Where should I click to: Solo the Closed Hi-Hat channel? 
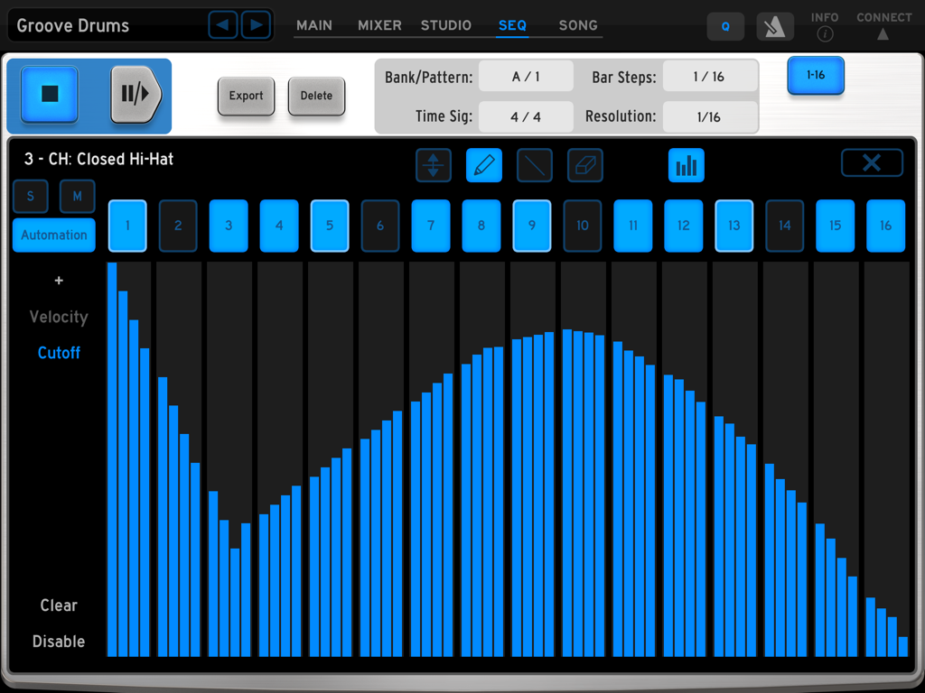[x=31, y=196]
